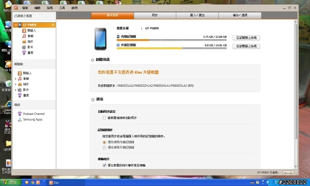View external memory in browser button
Viewport: 310px width, 186px height.
pyautogui.click(x=246, y=46)
